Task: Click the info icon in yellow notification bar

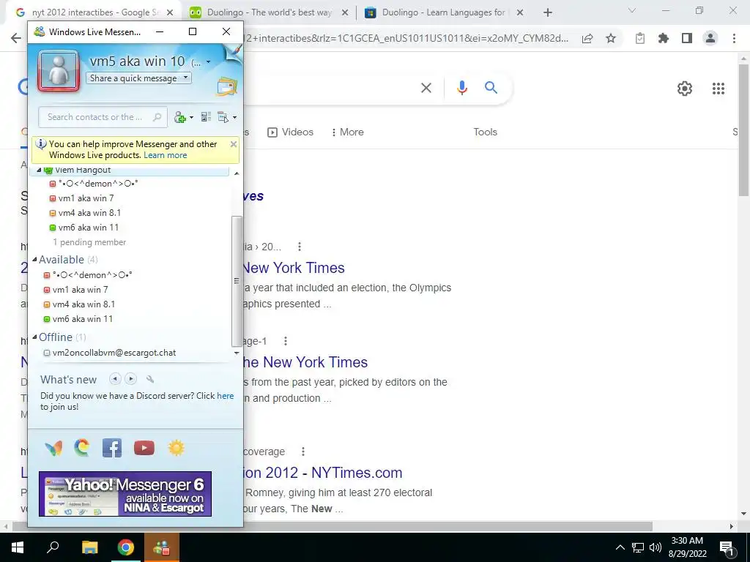Action: click(41, 144)
